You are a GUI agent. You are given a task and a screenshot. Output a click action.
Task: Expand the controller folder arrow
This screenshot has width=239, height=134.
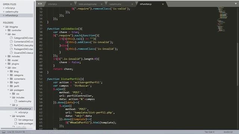6,31
